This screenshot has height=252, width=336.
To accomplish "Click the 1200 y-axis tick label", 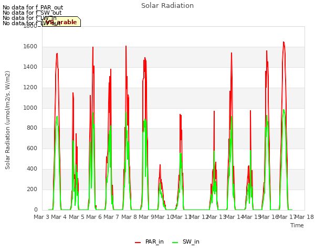I will [30, 88].
